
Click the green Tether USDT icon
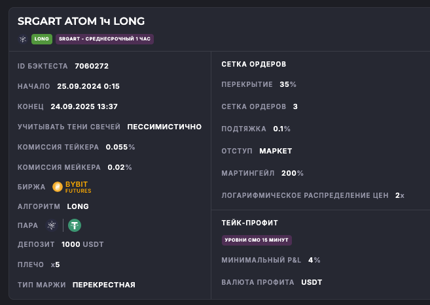coord(75,225)
